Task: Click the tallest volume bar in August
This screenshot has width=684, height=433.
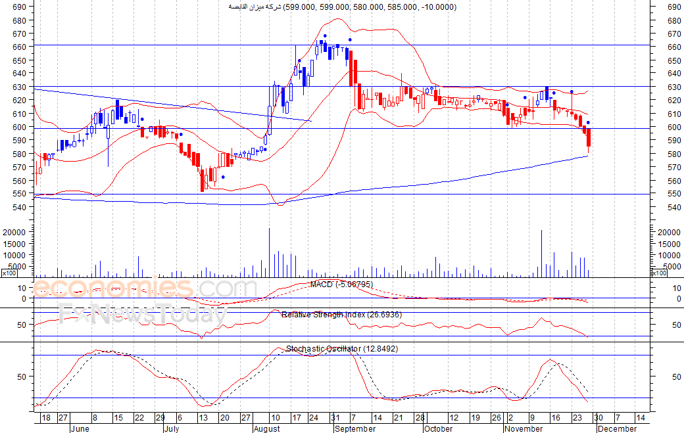Action: pyautogui.click(x=270, y=252)
